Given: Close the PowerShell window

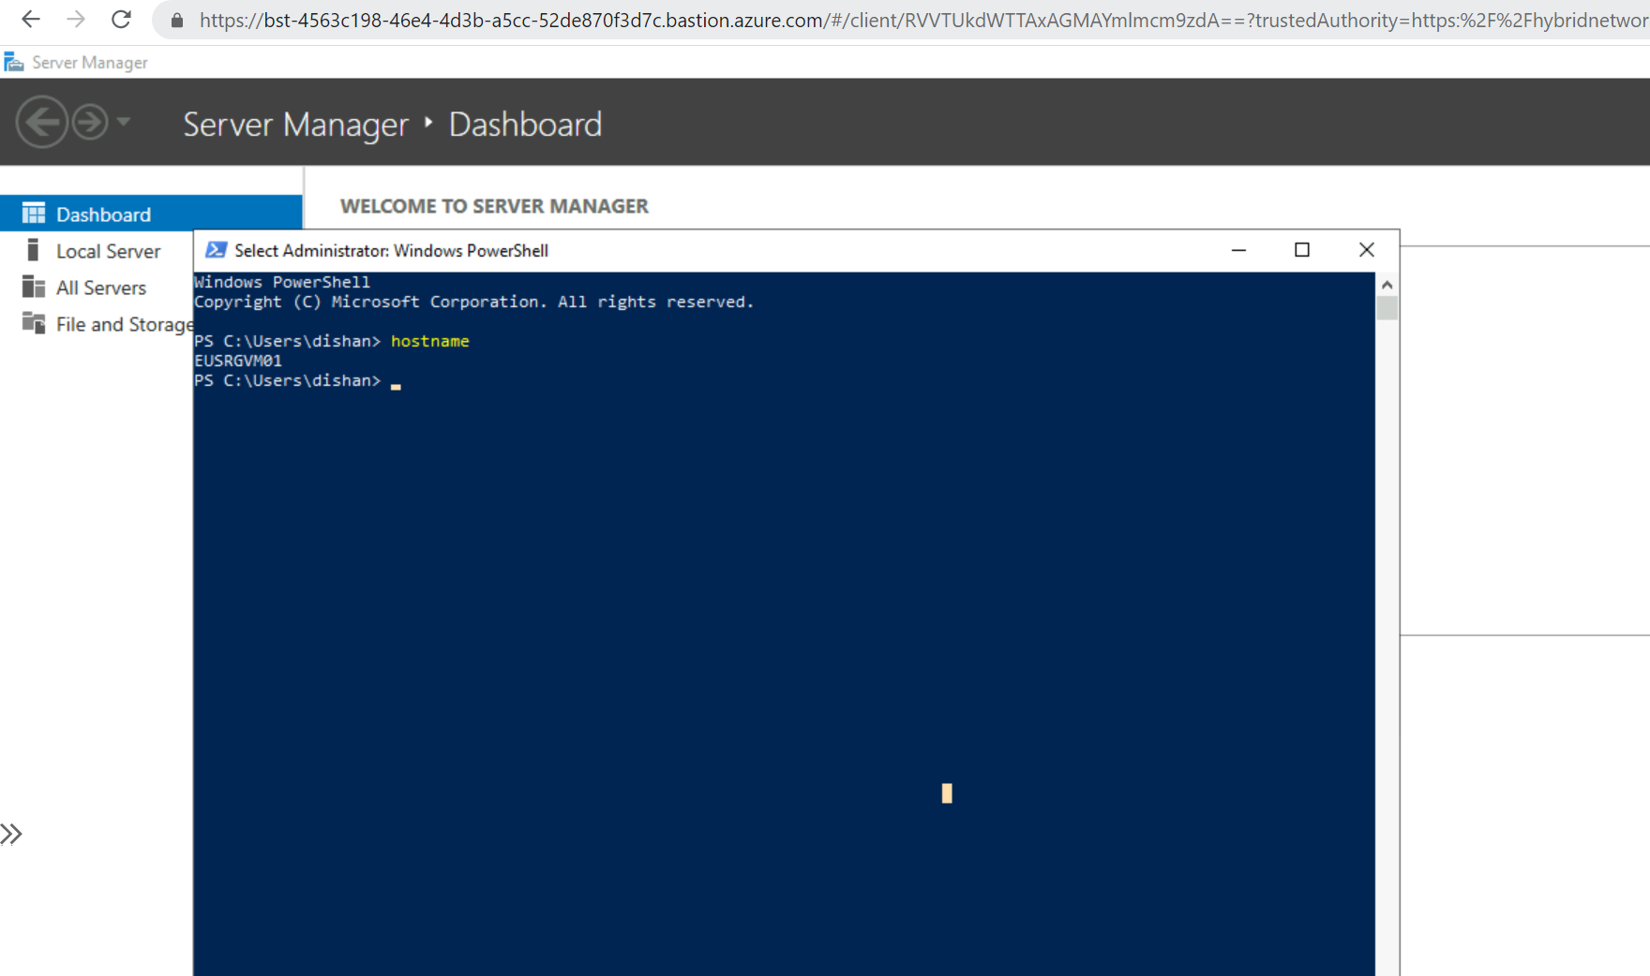Looking at the screenshot, I should [1367, 250].
